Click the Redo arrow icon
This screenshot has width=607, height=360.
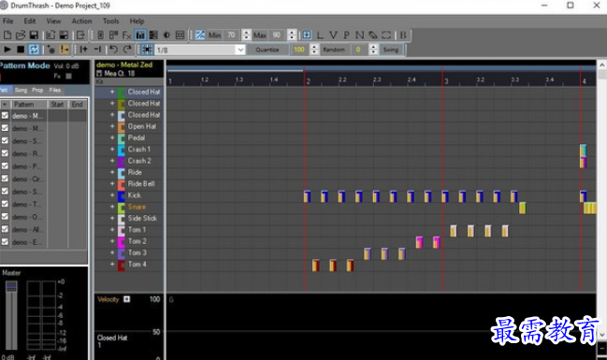[x=127, y=50]
